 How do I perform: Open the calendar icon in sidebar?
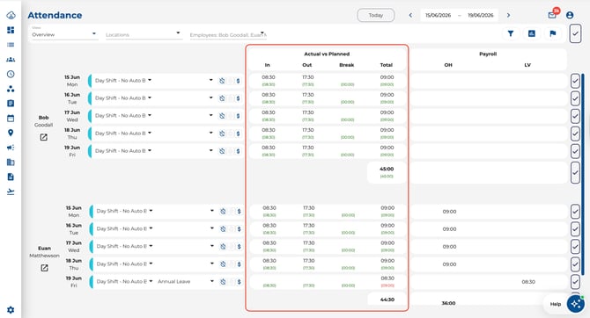pyautogui.click(x=11, y=119)
